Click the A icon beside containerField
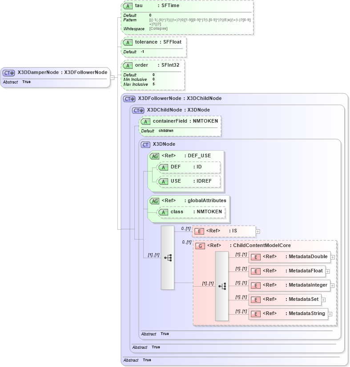The width and height of the screenshot is (350, 367). [145, 121]
